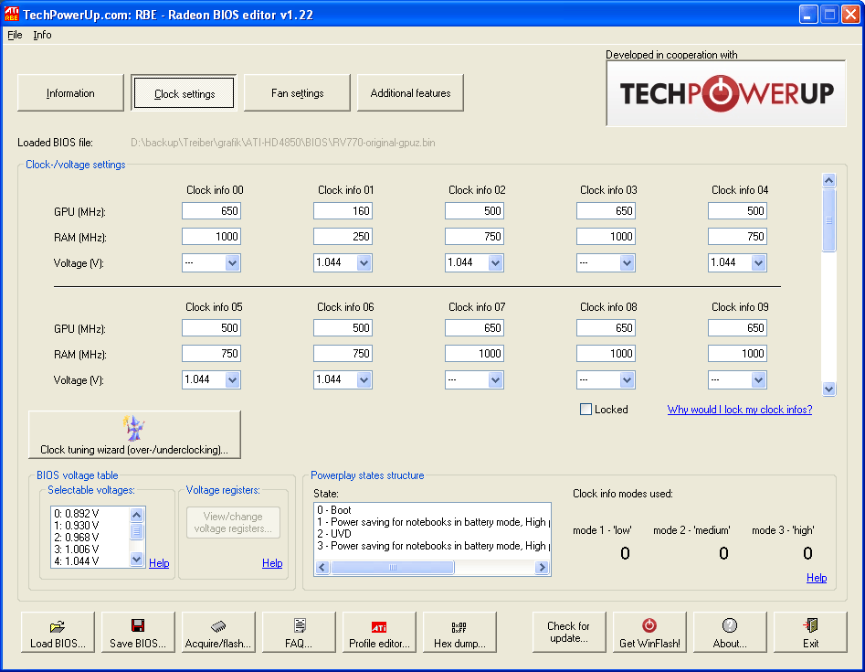Screen dimensions: 865x672
Task: Click the Clock info 02 GPU MHz field
Action: point(474,211)
